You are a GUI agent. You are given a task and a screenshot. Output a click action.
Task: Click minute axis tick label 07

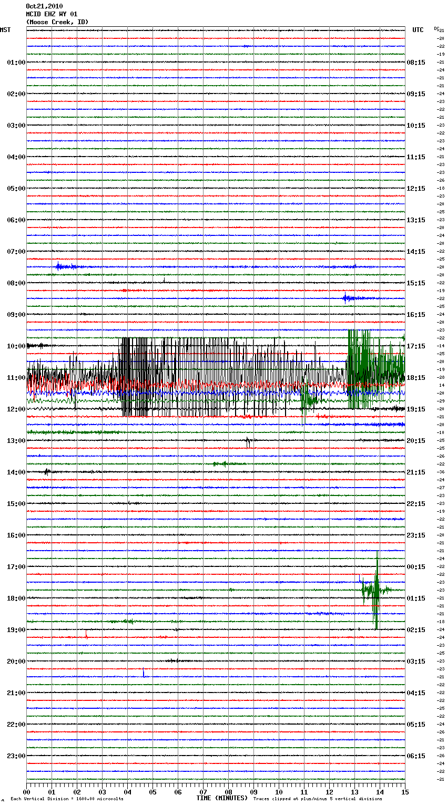pyautogui.click(x=203, y=792)
